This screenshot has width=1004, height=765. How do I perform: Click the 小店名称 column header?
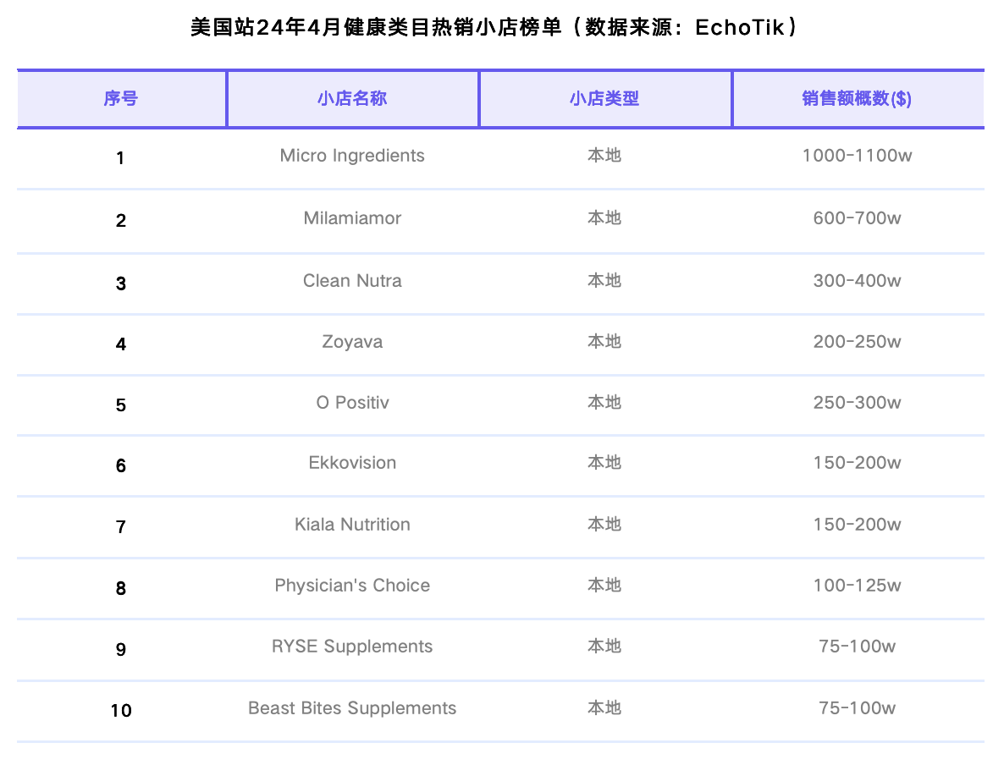pyautogui.click(x=352, y=99)
